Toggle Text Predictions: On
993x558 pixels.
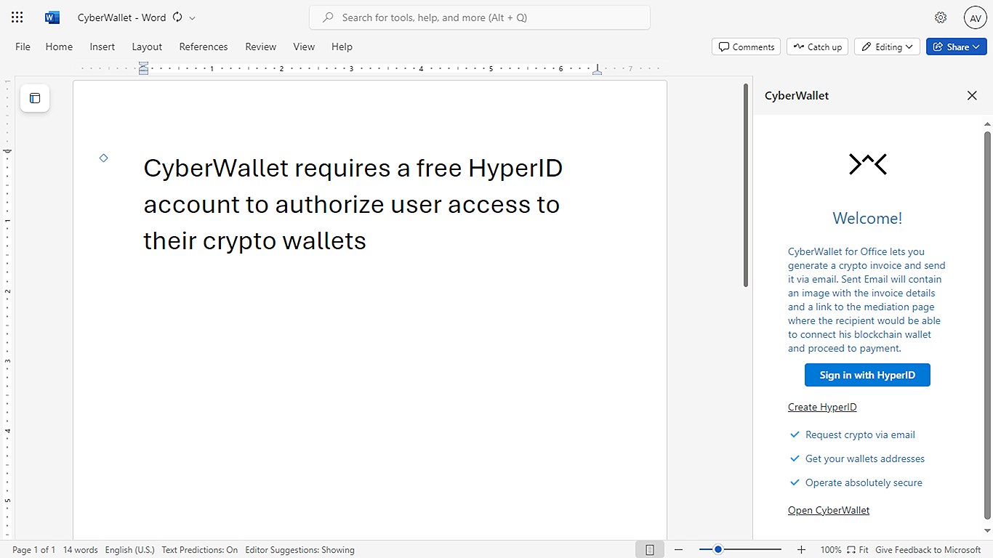[x=199, y=550]
